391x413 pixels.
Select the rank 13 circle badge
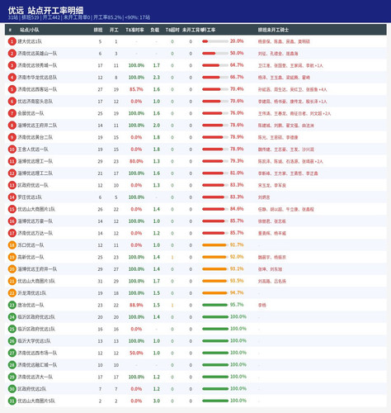click(x=12, y=185)
